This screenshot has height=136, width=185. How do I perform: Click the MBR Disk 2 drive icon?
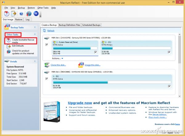[47, 72]
